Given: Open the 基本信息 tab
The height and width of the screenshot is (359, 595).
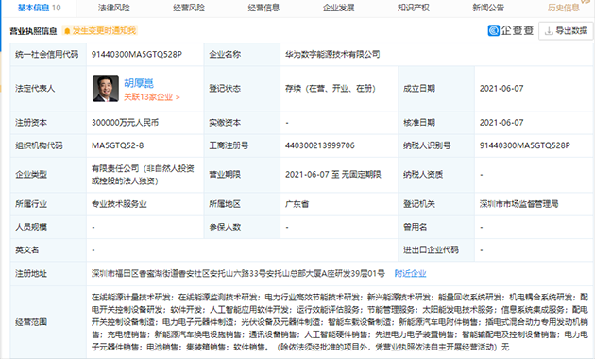Looking at the screenshot, I should coord(39,8).
